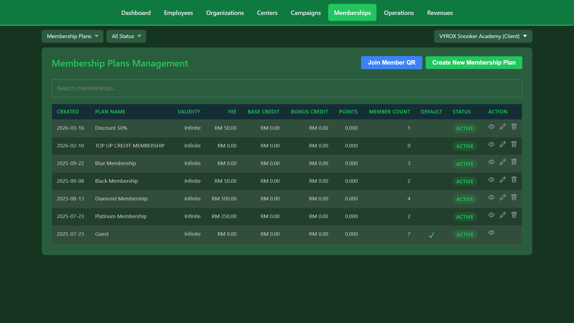View the Guest plan details
574x323 pixels.
point(491,233)
